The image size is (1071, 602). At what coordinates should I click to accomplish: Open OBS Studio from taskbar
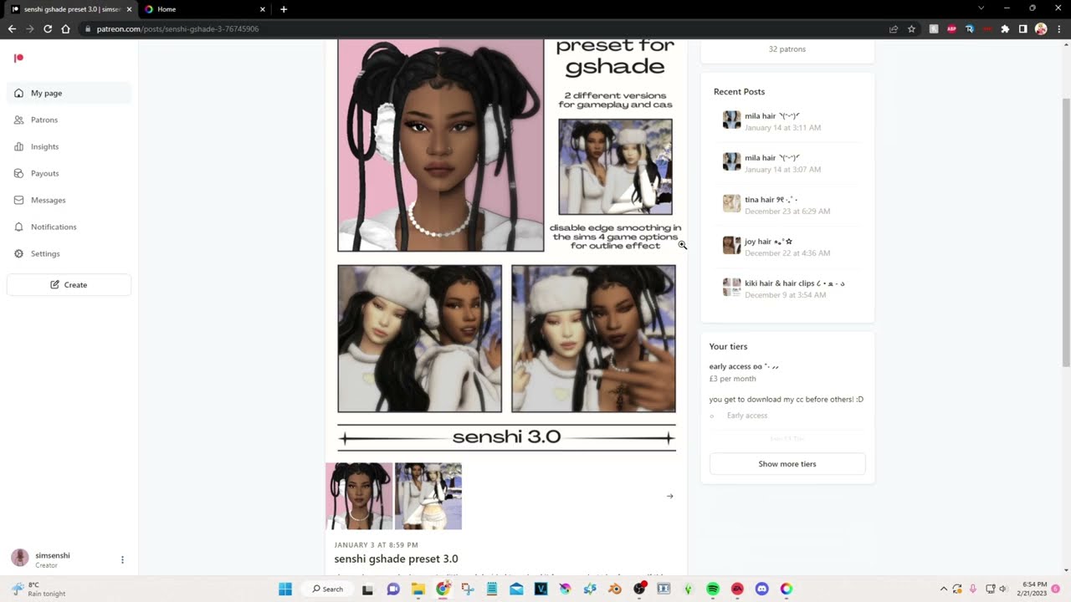[x=639, y=589]
